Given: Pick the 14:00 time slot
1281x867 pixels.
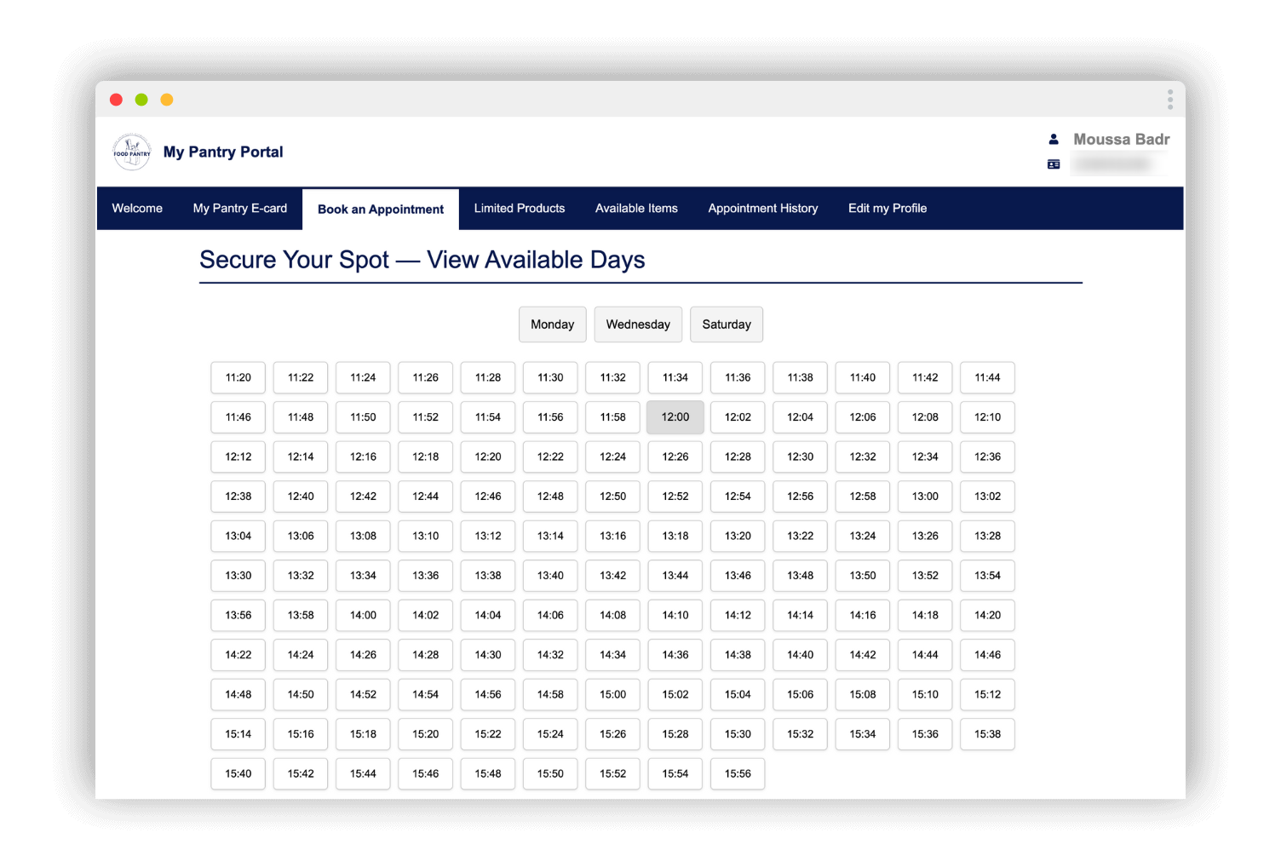Looking at the screenshot, I should [363, 616].
